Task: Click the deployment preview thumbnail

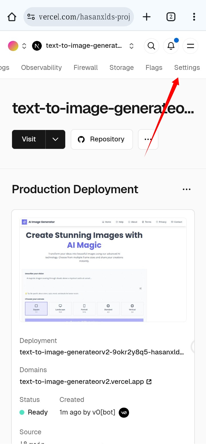Action: coord(103,270)
